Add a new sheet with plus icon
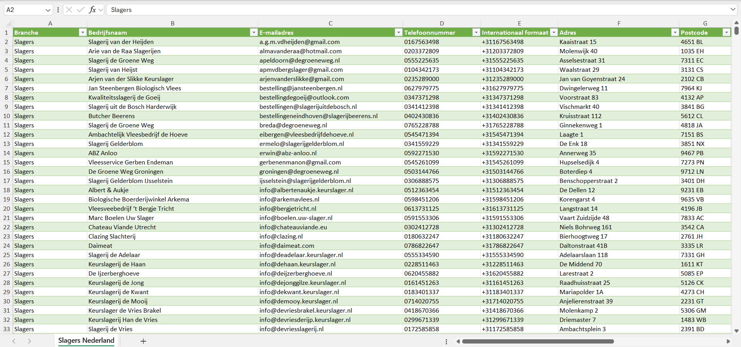 (143, 341)
